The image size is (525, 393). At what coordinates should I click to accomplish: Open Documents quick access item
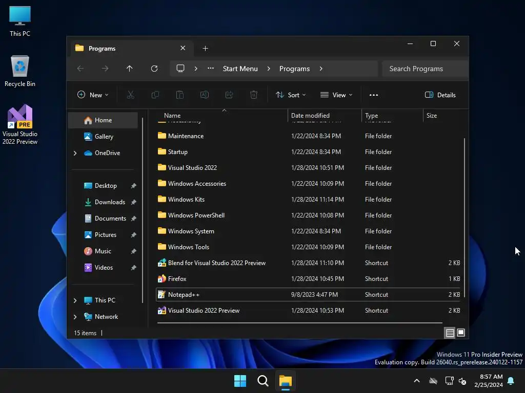click(103, 219)
